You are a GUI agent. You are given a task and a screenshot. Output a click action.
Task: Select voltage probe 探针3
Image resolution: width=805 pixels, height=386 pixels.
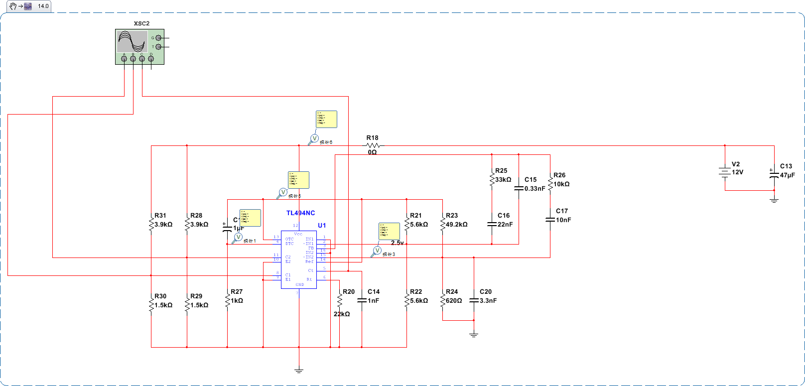(x=377, y=251)
